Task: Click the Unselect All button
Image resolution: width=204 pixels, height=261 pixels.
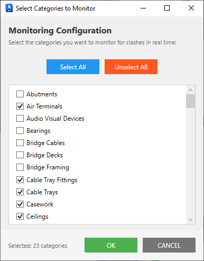Action: tap(131, 67)
